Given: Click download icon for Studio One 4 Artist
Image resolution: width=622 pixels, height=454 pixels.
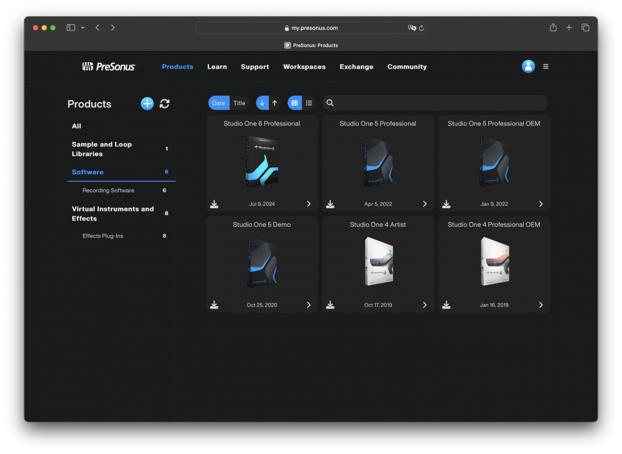Looking at the screenshot, I should 330,305.
